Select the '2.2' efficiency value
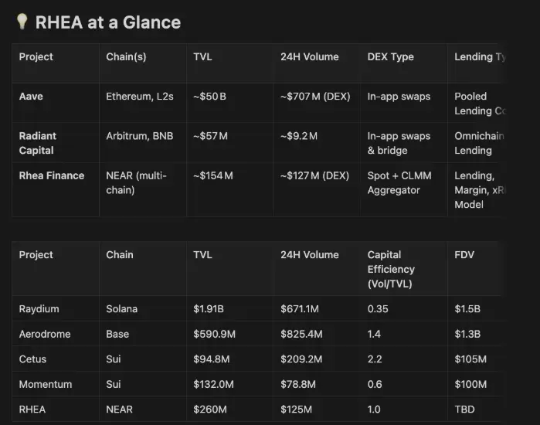540x425 pixels. (375, 359)
